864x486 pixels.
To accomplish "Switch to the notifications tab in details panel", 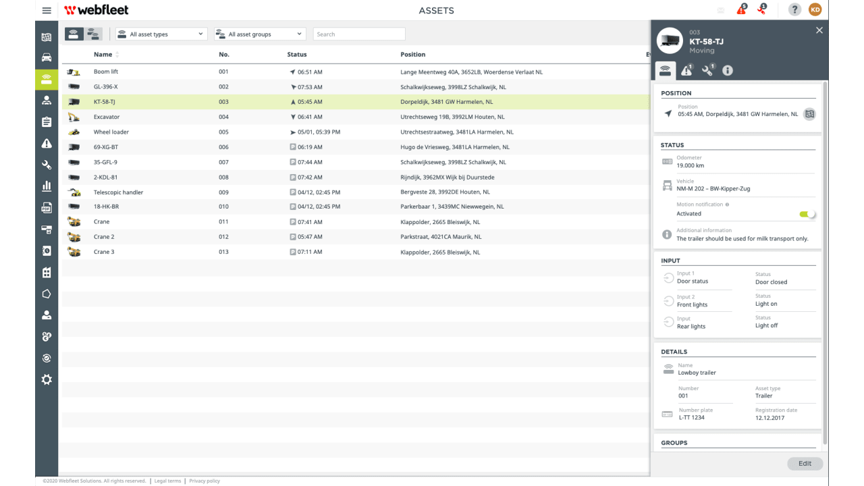I will tap(687, 70).
